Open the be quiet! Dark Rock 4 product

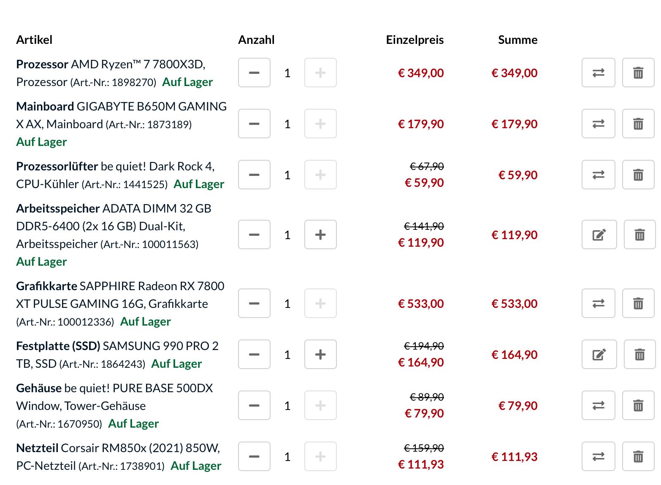(x=157, y=167)
